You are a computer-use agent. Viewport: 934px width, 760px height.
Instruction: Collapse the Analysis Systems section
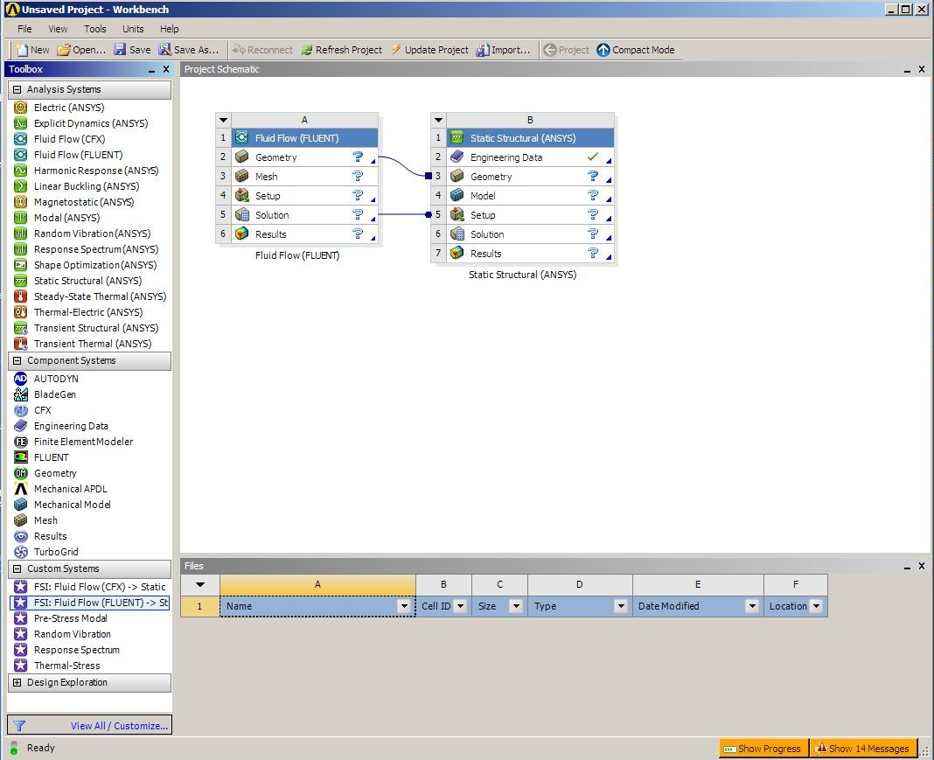tap(17, 89)
